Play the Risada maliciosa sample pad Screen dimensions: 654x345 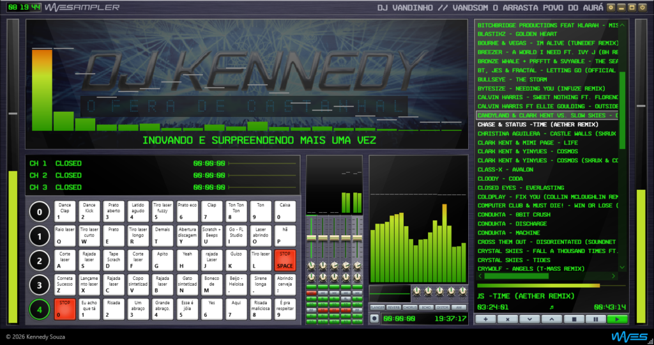[261, 309]
